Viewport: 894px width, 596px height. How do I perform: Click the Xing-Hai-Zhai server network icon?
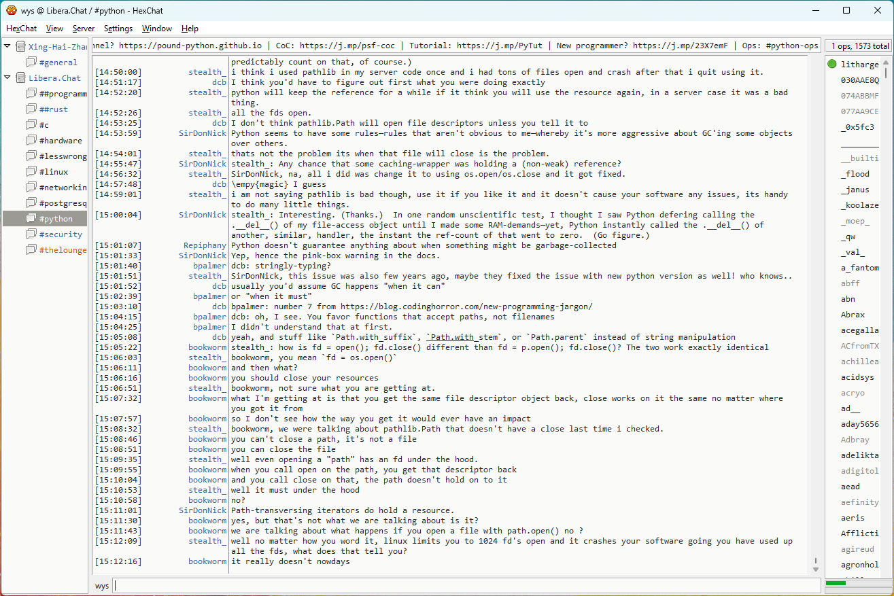pyautogui.click(x=21, y=47)
